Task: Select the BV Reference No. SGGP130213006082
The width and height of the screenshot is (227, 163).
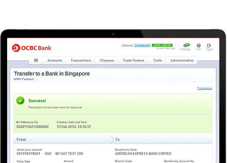Action: [x=33, y=127]
